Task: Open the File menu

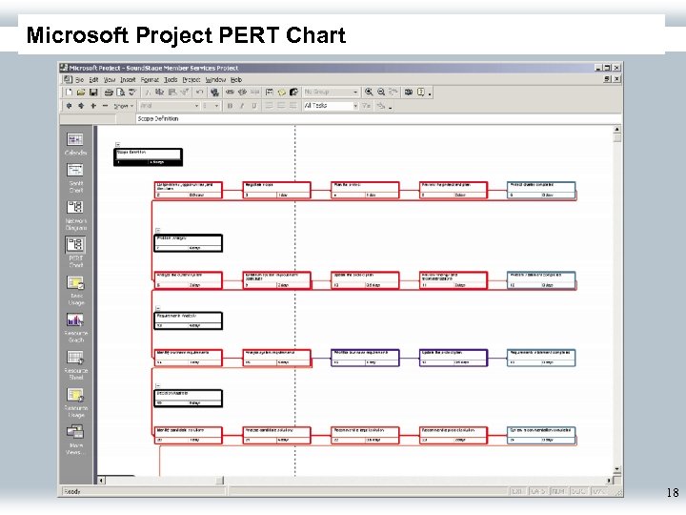Action: pos(79,80)
